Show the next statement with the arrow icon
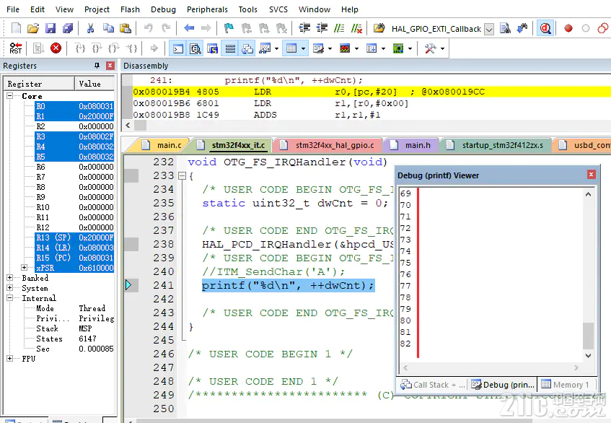The width and height of the screenshot is (611, 423). (x=154, y=48)
